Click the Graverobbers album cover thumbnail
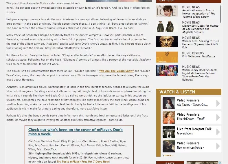Screen dimensions: 228x164 (168, 132)
